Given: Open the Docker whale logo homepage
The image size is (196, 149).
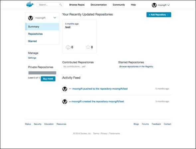Looking at the screenshot, I should pyautogui.click(x=30, y=4).
